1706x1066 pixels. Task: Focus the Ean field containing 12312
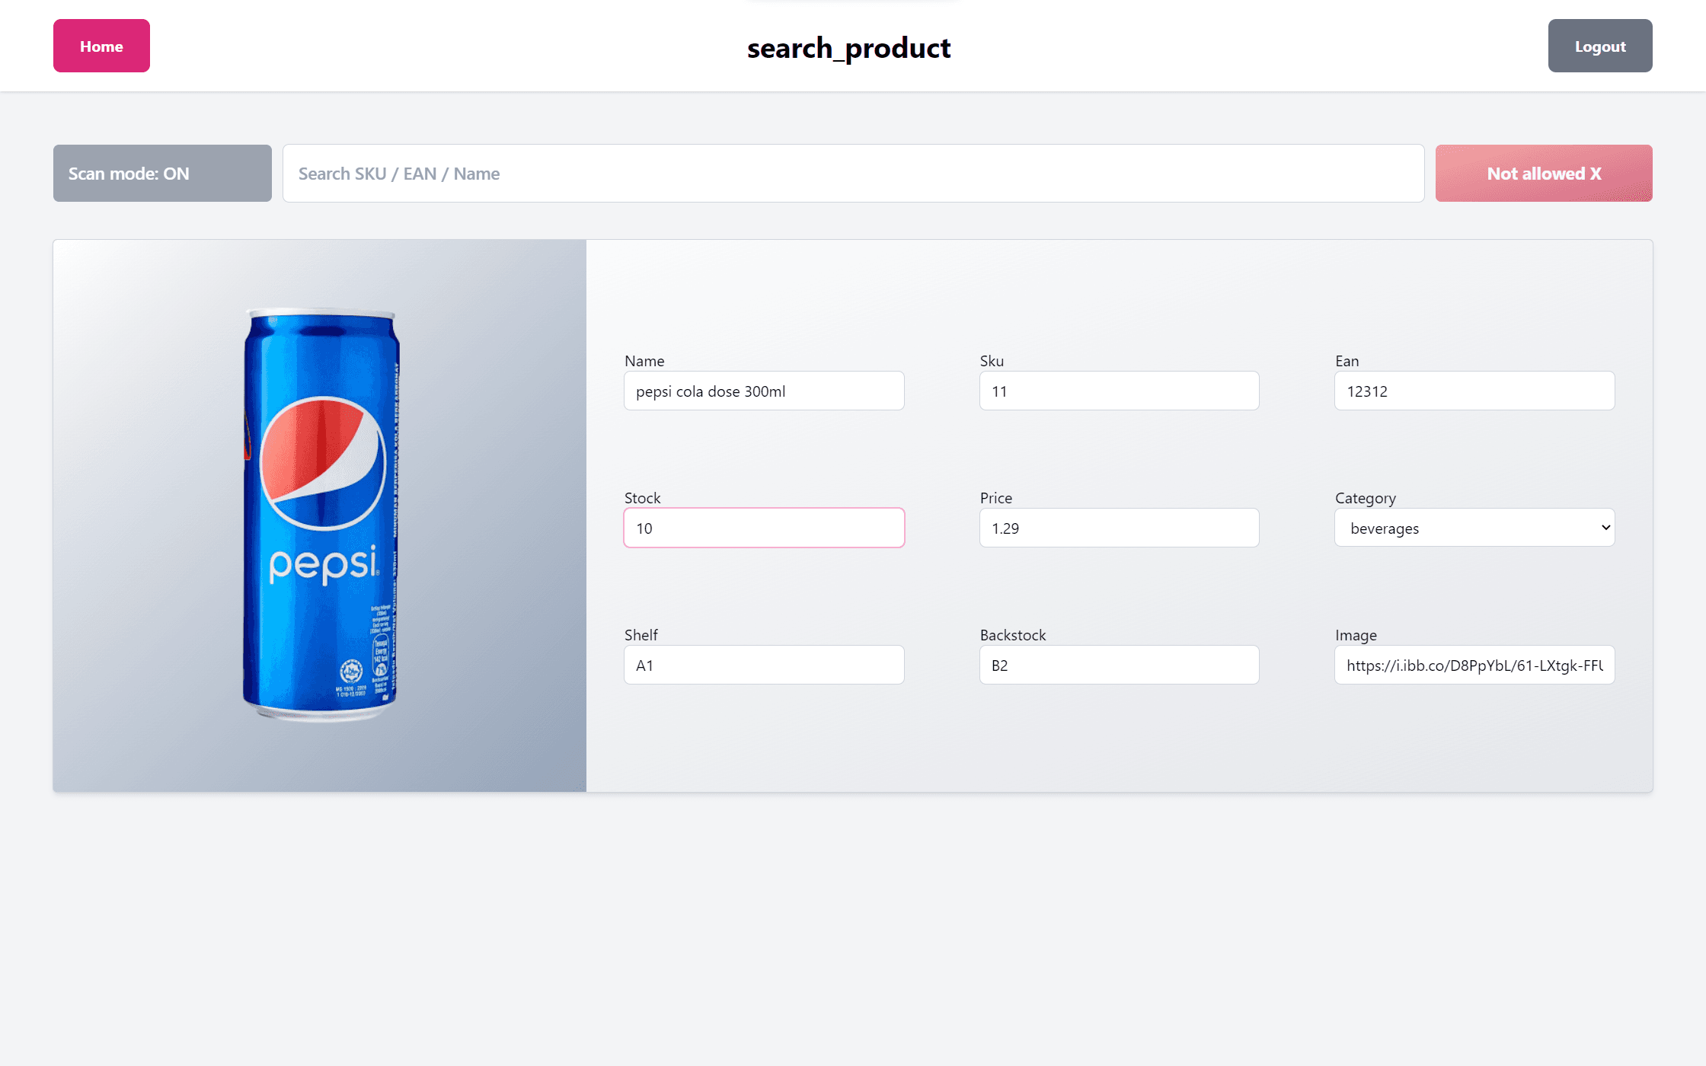(1474, 391)
